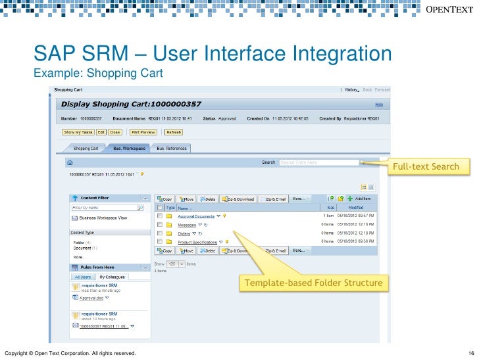
Task: Open the Approval Documents function menu arrow
Action: (x=218, y=216)
